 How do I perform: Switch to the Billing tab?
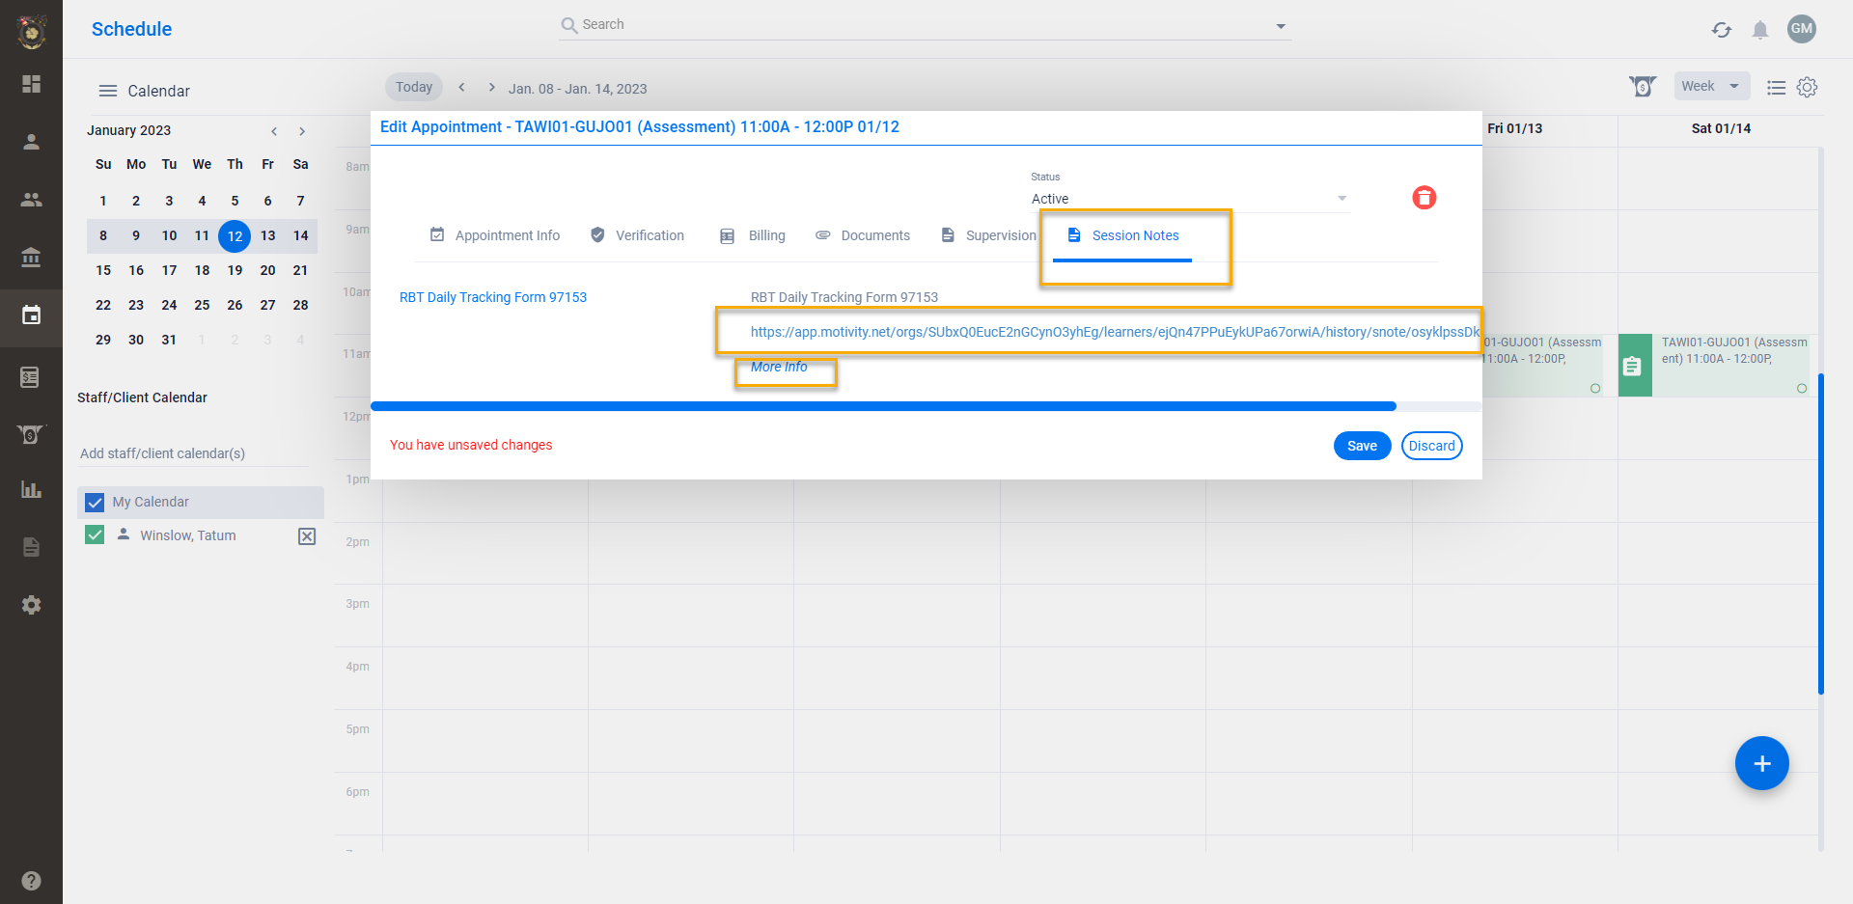(x=766, y=234)
